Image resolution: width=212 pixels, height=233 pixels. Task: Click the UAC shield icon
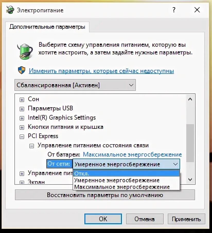[22, 70]
